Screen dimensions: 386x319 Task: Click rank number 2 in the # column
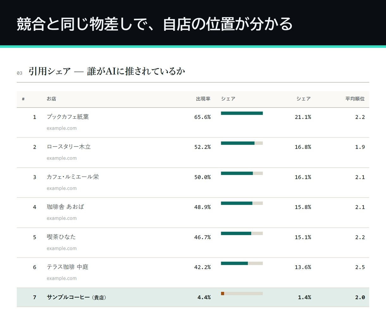34,147
